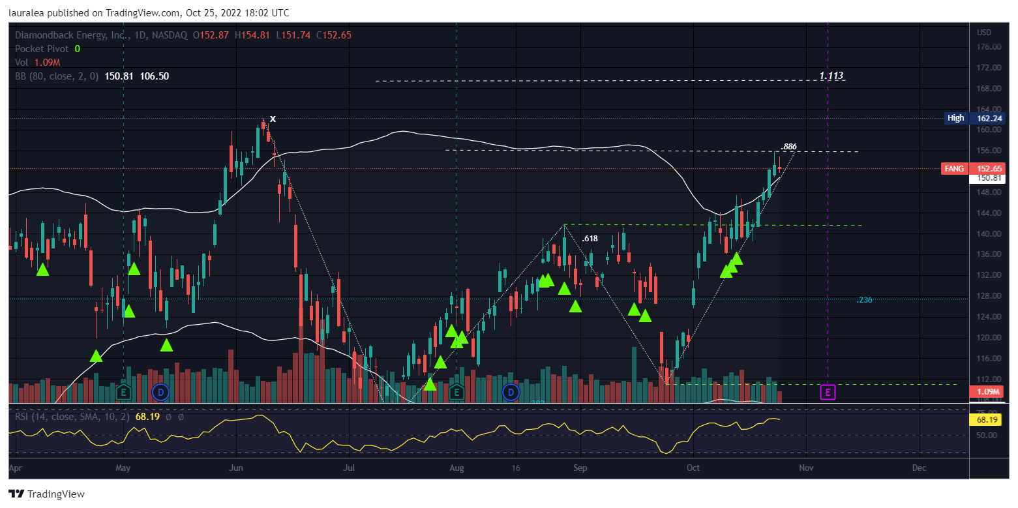
Task: Click the 50.00 level on RSI axis
Action: [x=987, y=435]
